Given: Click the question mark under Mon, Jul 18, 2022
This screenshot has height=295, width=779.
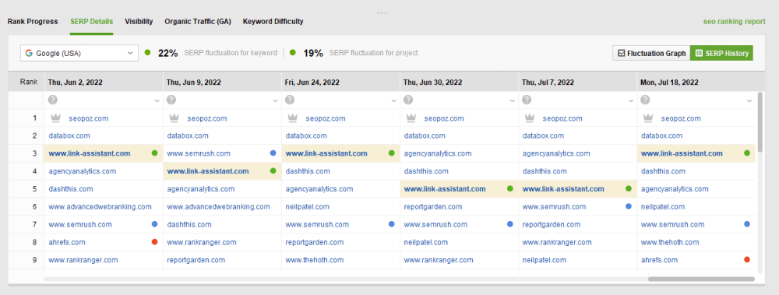Looking at the screenshot, I should pos(645,100).
